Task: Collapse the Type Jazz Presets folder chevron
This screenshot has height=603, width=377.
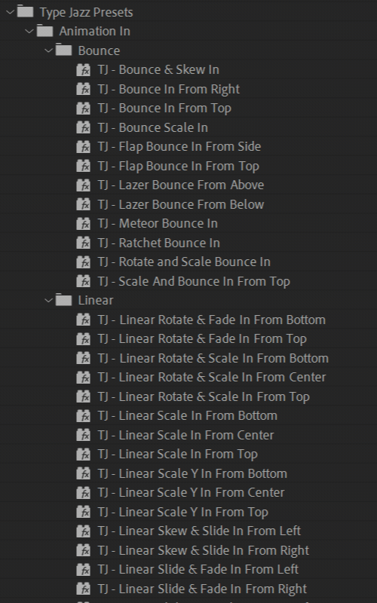Action: (x=11, y=12)
